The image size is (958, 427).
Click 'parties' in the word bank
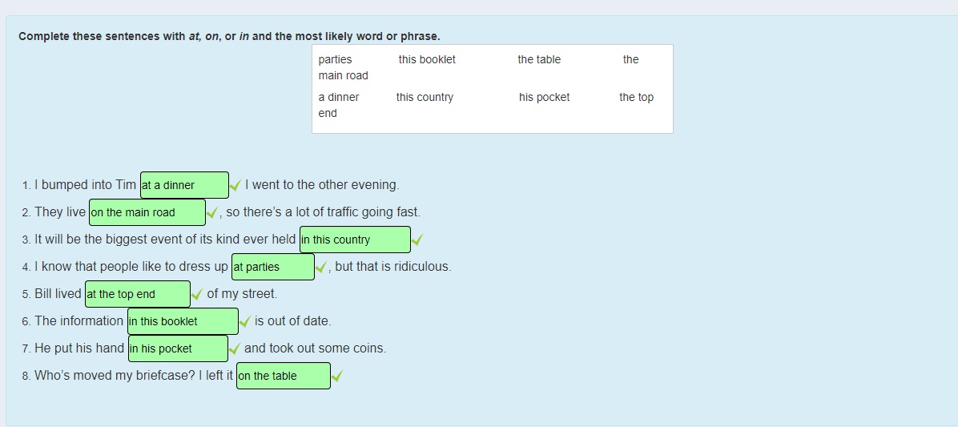335,59
